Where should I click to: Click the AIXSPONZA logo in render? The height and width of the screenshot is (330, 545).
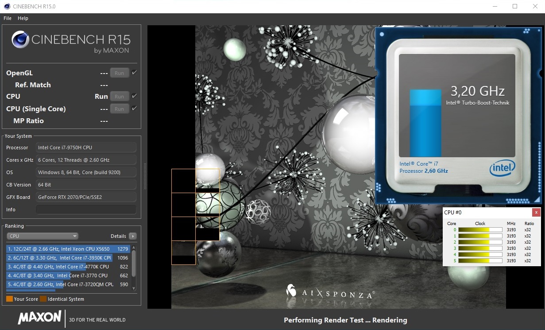tap(331, 291)
